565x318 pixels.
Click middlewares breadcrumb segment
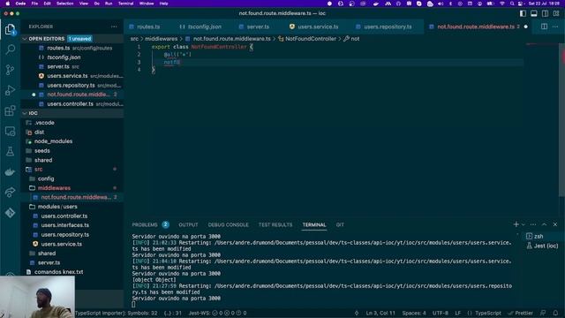[161, 39]
